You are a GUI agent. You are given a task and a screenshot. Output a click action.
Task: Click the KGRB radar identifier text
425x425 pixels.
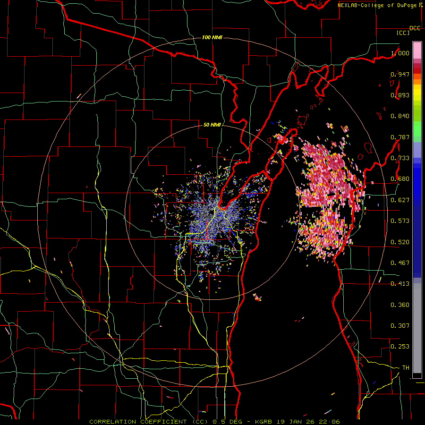pos(263,422)
